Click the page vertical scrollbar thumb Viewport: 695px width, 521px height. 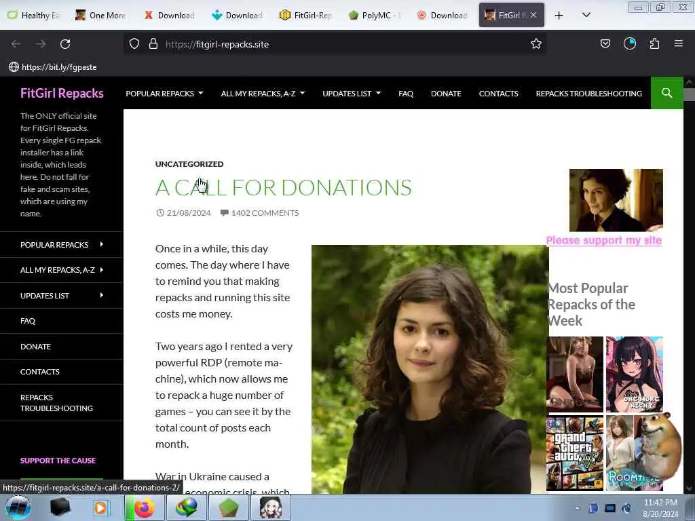coord(690,94)
